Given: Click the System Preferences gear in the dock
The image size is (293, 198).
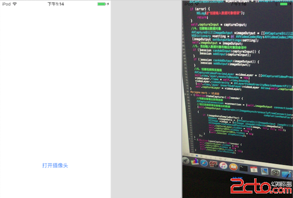Looking at the screenshot, I should tap(275, 172).
